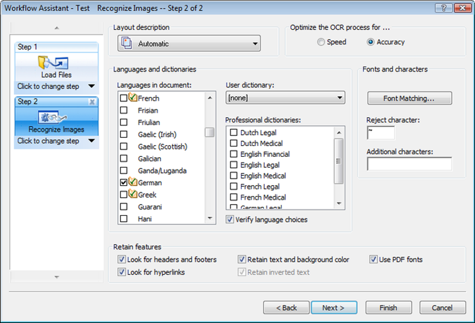Click the Greek dictionary checkmark icon
475x323 pixels.
(132, 194)
